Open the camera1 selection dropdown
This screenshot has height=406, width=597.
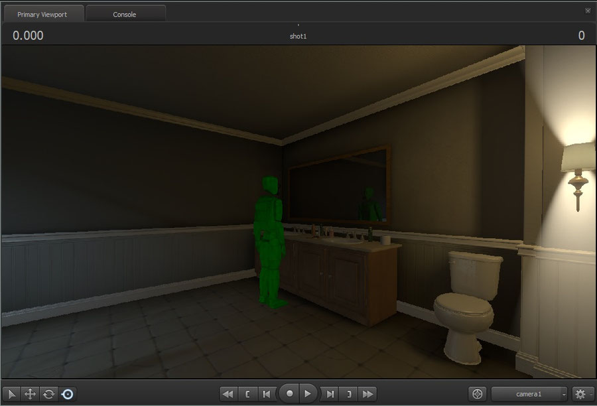point(529,394)
